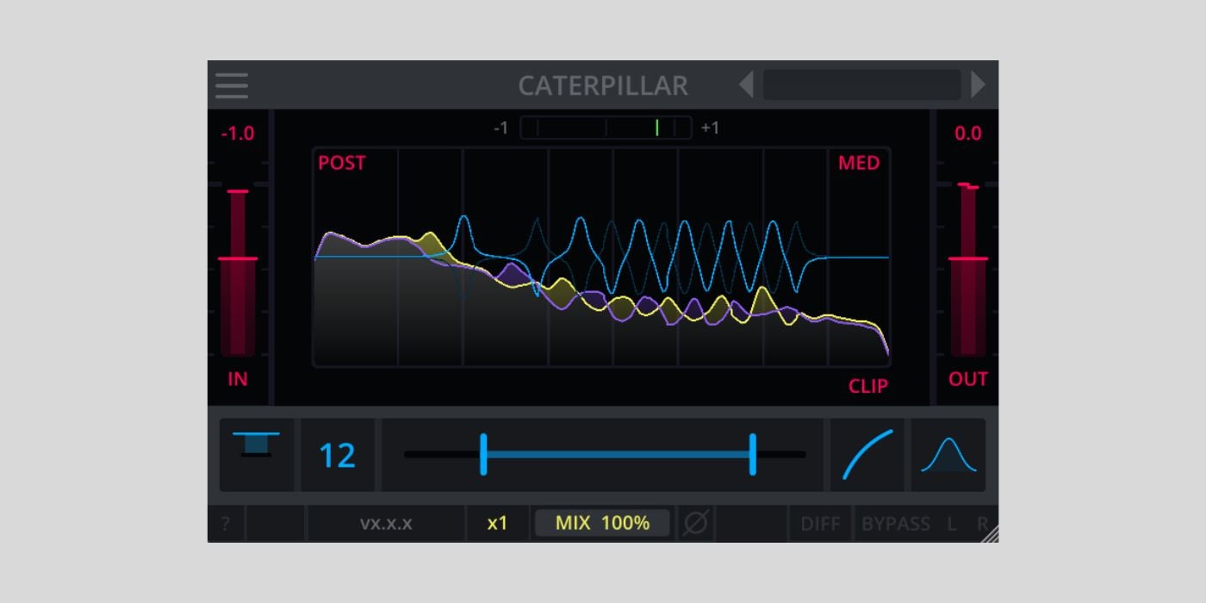The image size is (1206, 603).
Task: Click the bell filter shape icon
Action: 948,455
